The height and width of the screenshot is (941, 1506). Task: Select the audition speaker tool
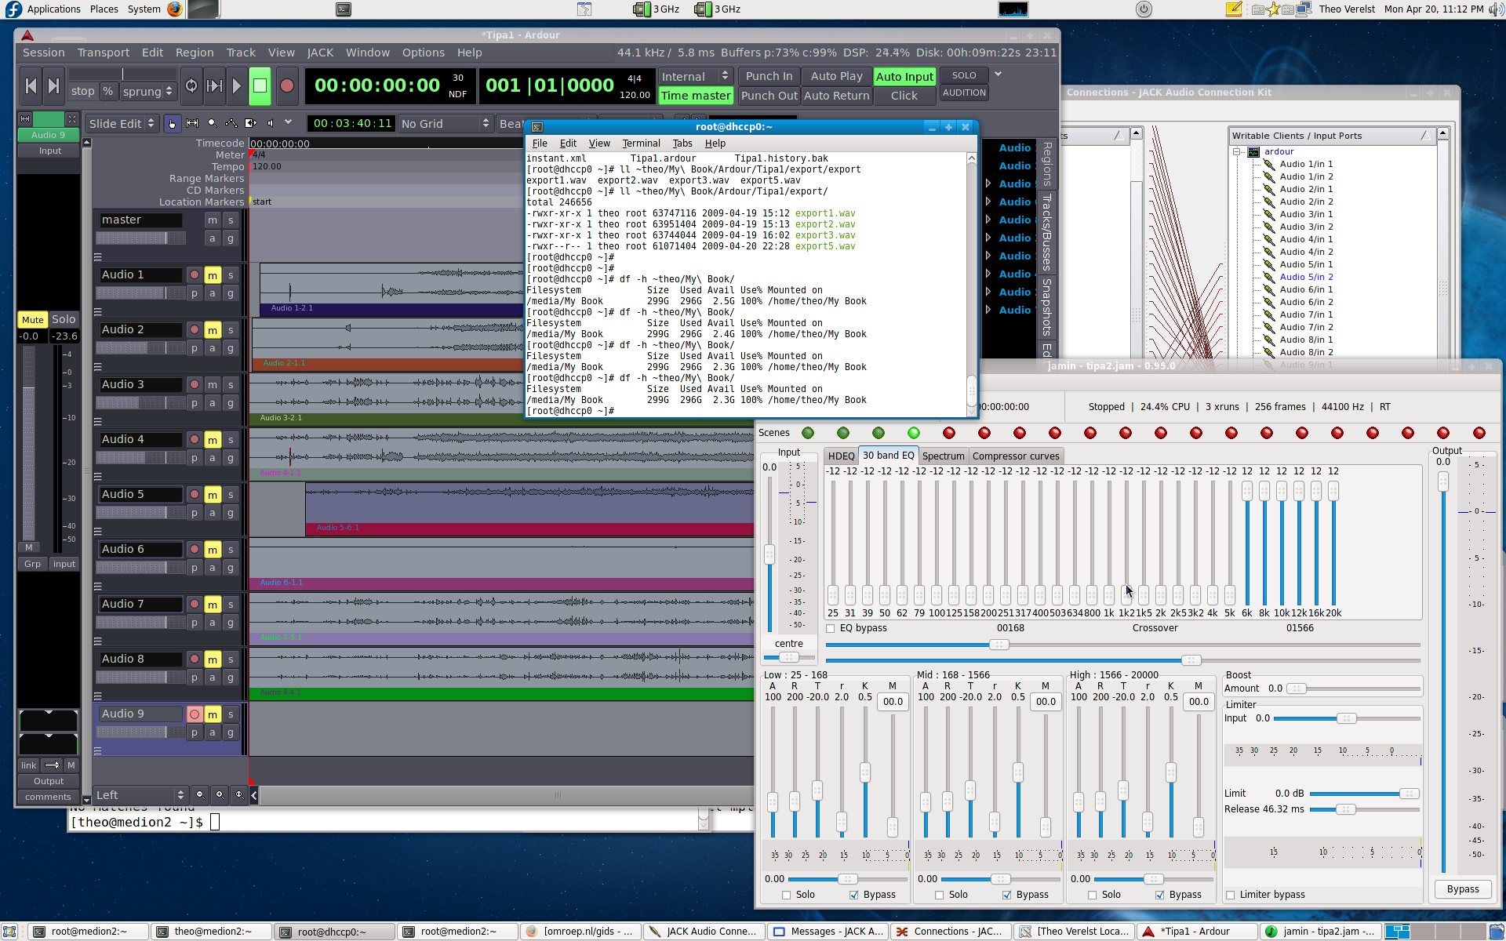271,123
